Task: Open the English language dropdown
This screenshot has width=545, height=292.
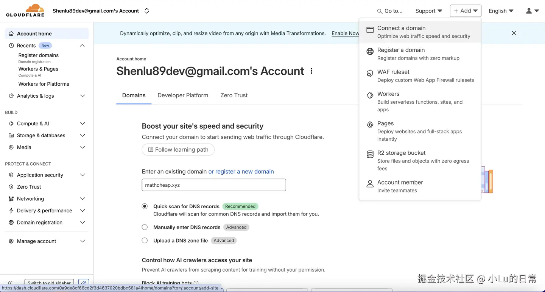Action: (x=501, y=11)
